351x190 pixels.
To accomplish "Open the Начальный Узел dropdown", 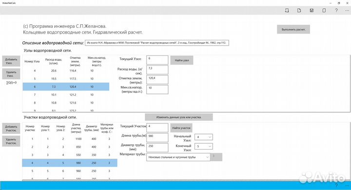I will (203, 137).
